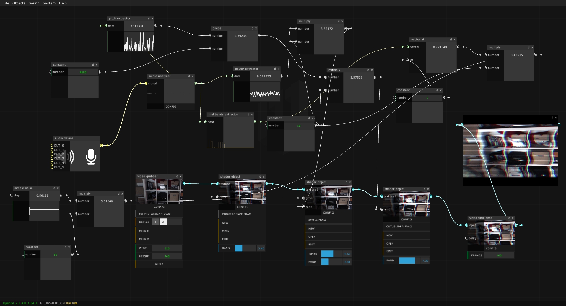Screen dimensions: 566x306
Task: Click APPLY in the video grabber node
Action: 159,264
